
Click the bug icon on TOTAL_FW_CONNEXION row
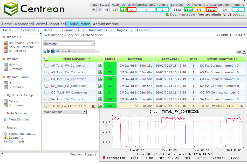(93, 106)
